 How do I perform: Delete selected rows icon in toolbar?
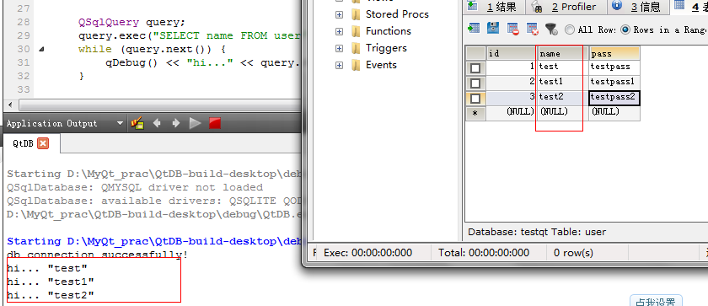point(512,29)
